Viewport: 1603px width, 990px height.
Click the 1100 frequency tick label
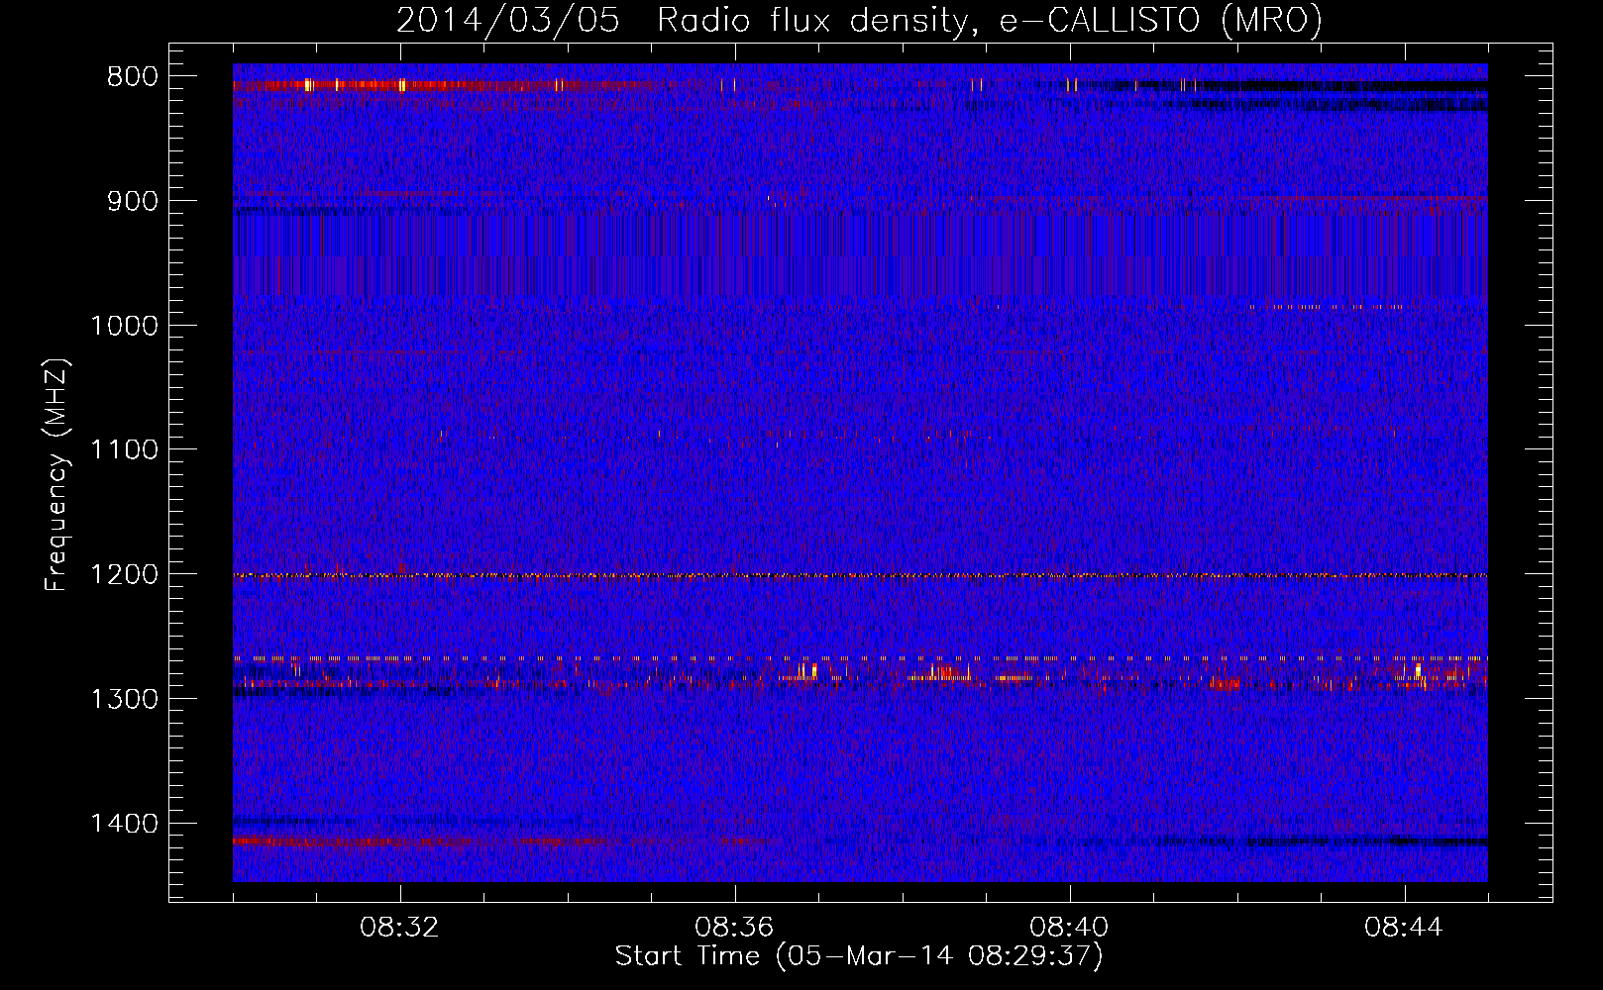pyautogui.click(x=124, y=450)
